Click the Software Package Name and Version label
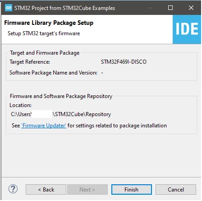The image size is (202, 201). [53, 73]
